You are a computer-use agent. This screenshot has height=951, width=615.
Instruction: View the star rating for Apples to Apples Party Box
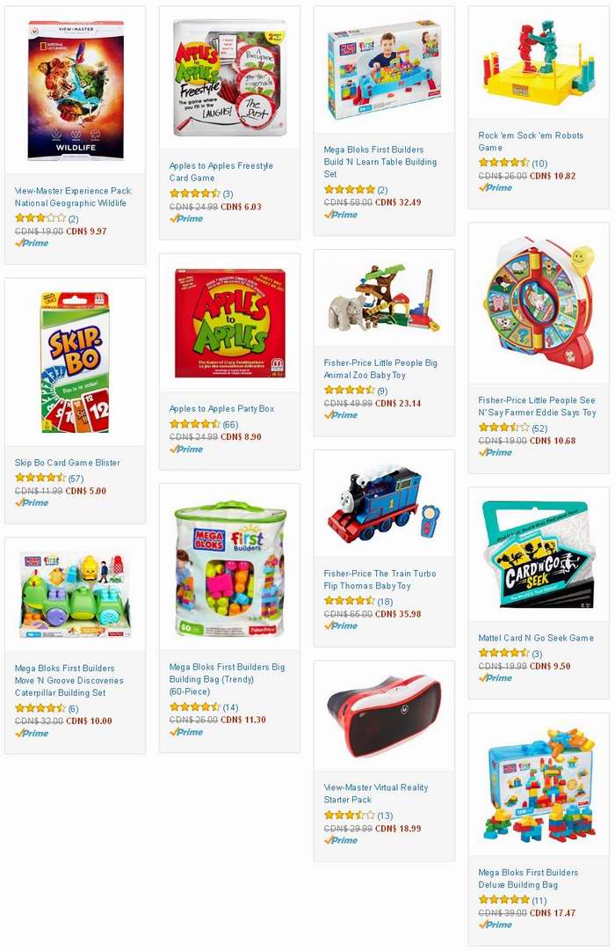click(194, 425)
